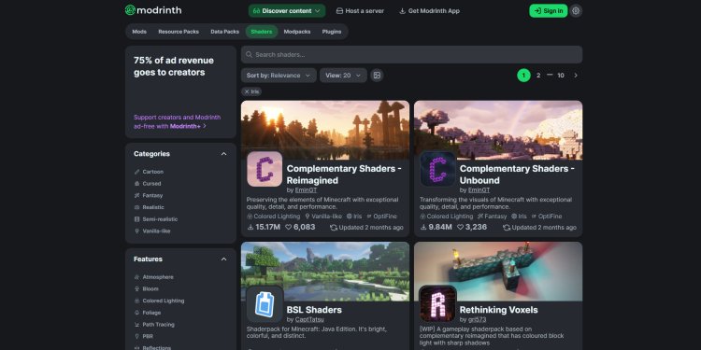Switch to the Plugins tab

[332, 32]
